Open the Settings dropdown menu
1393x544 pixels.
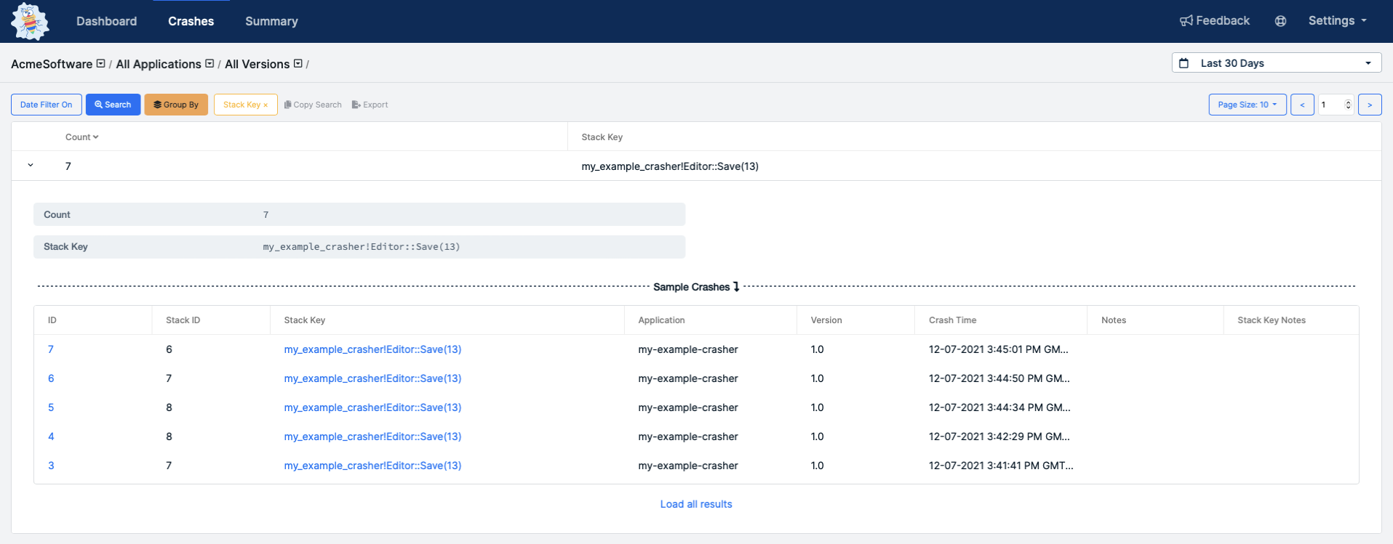click(x=1337, y=20)
